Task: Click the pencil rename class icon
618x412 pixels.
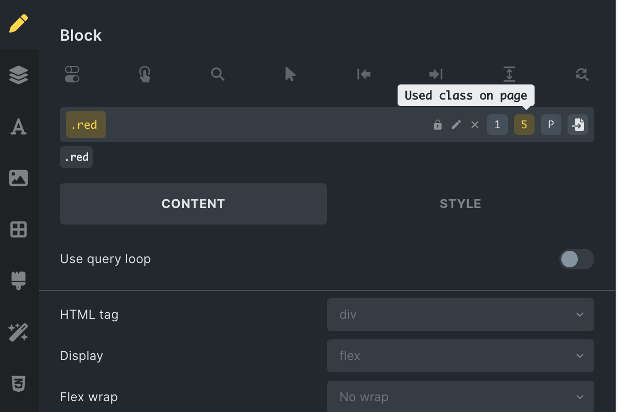Action: (456, 125)
